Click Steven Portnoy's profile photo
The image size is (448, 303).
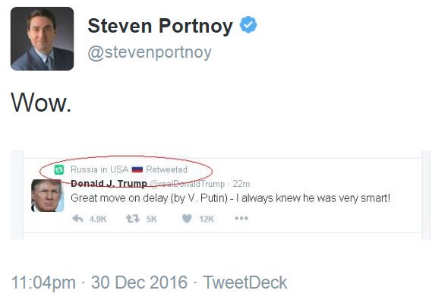tap(42, 39)
